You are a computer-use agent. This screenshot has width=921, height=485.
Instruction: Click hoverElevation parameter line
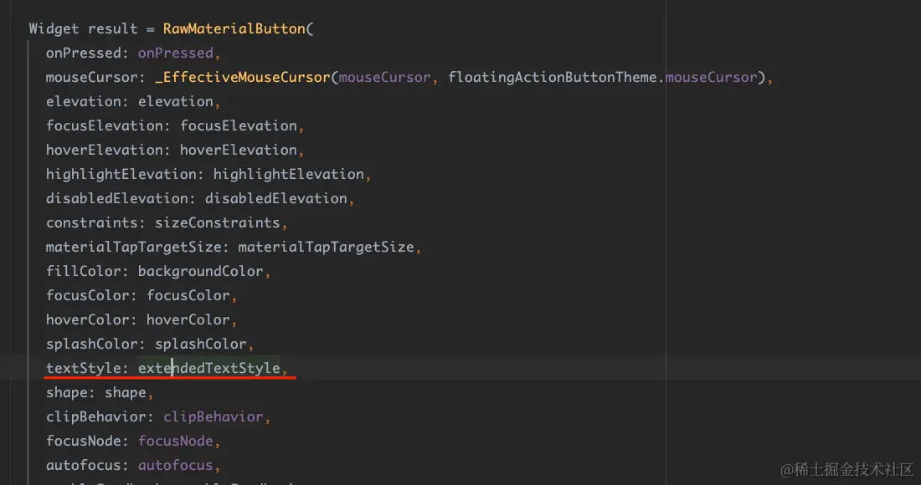[x=175, y=151]
